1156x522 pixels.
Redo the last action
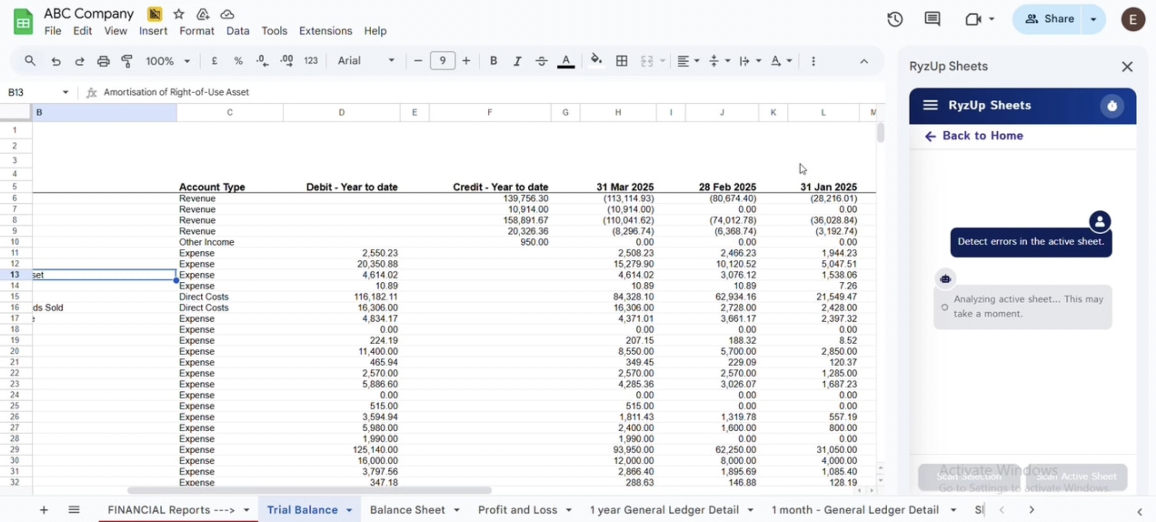[x=80, y=61]
